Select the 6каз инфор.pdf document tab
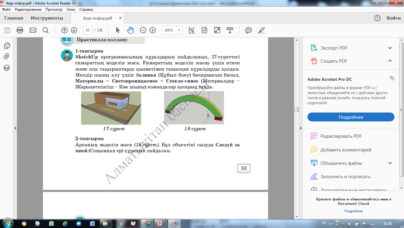Screen dimensions: 404x228 [98, 18]
